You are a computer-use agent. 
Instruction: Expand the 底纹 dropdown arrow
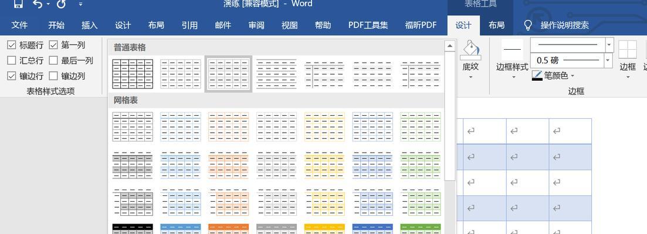point(470,77)
